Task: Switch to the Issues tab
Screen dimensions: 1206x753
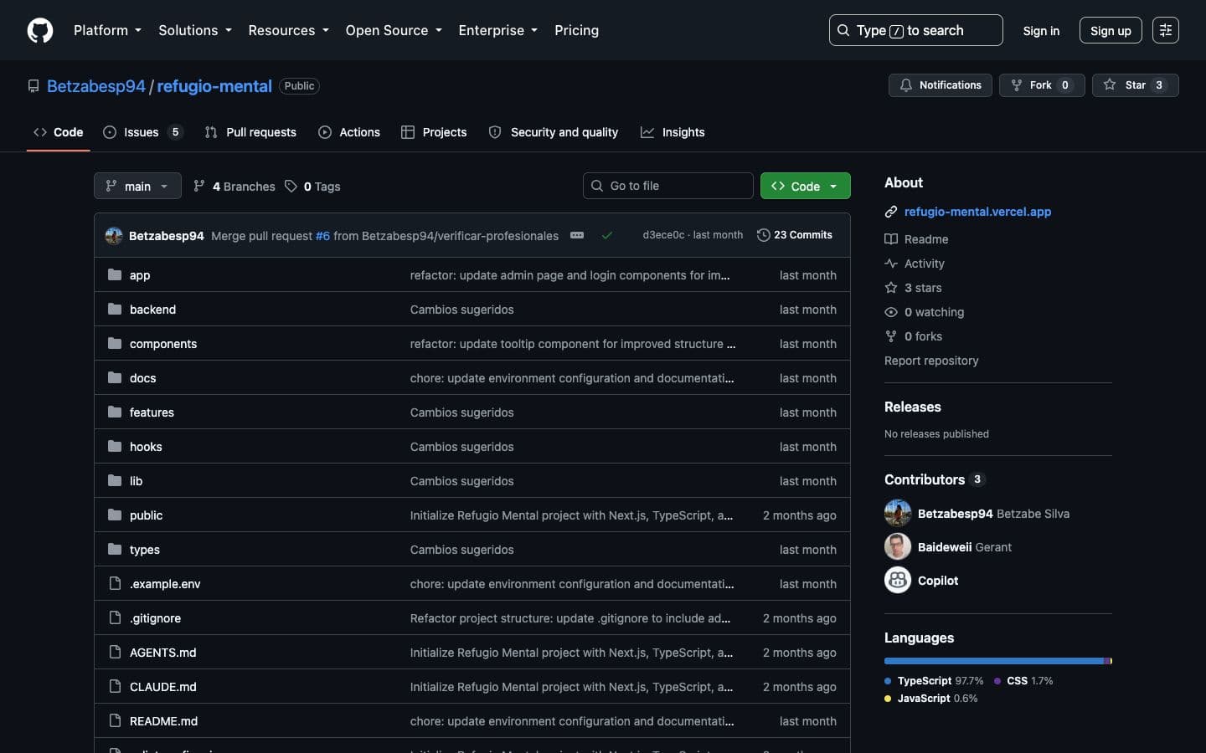Action: 142,132
